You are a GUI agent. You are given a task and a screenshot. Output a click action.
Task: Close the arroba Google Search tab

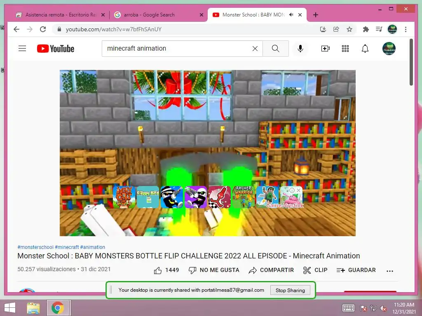pyautogui.click(x=201, y=15)
